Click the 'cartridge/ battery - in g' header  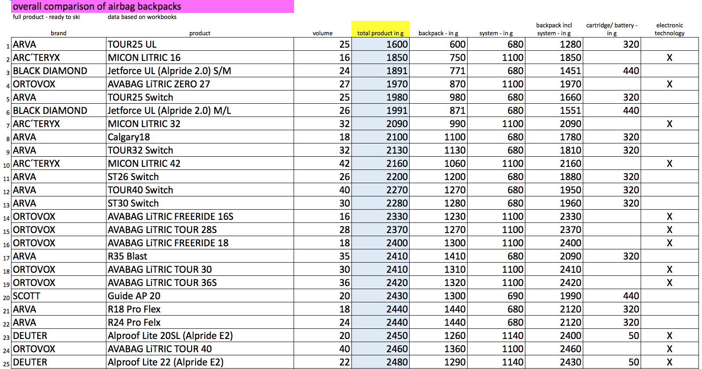tap(612, 29)
